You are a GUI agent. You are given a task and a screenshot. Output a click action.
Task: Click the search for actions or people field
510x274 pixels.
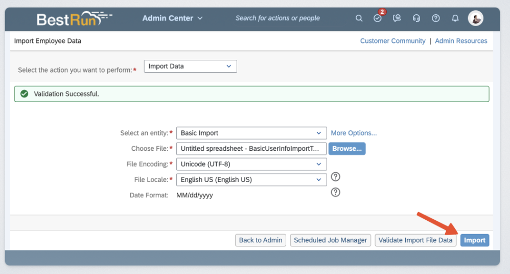[x=277, y=18]
